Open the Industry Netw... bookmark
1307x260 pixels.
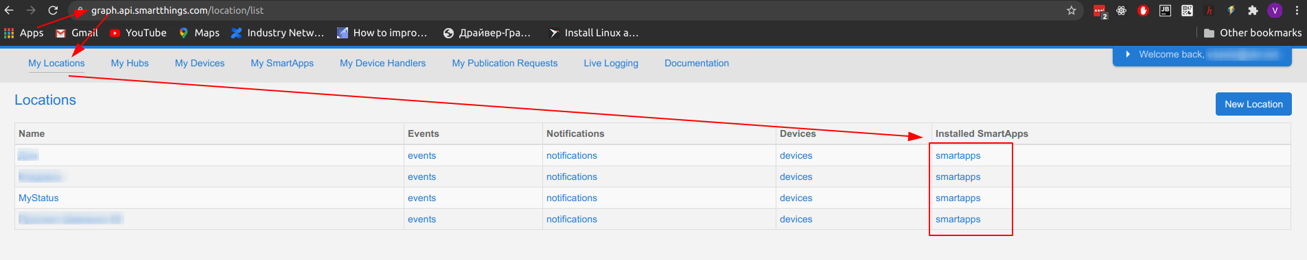point(277,33)
